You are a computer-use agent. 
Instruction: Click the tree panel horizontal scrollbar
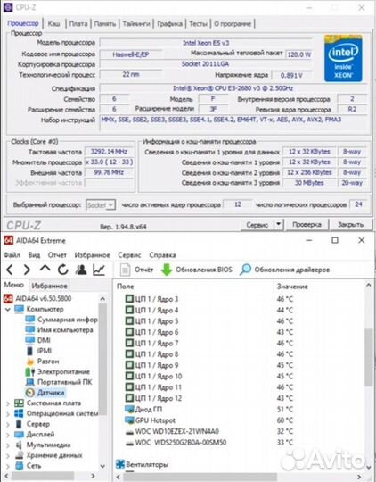coord(43,476)
